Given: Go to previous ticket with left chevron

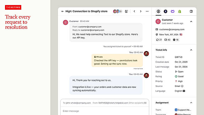Looking at the screenshot, I should (134, 11).
